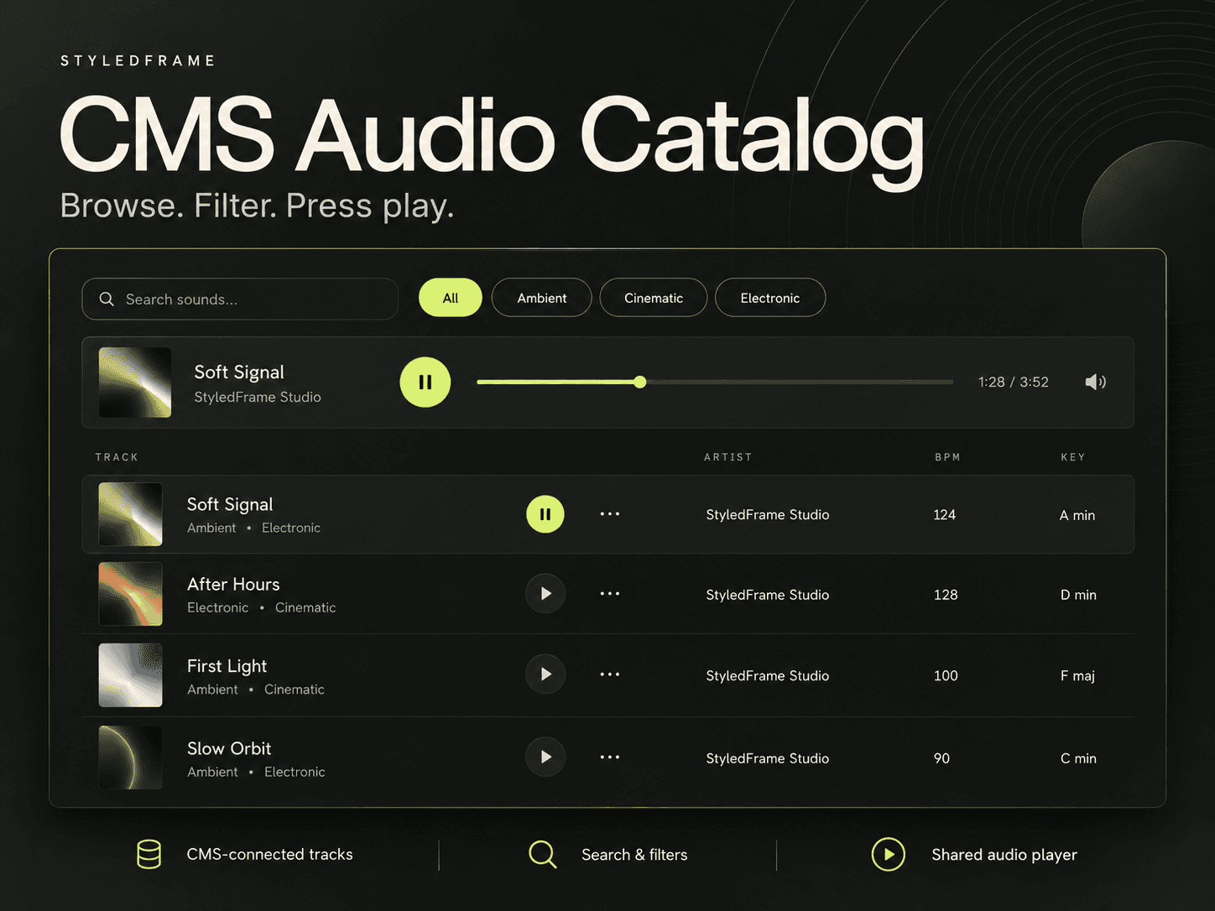
Task: Pause the Soft Signal track row
Action: (545, 514)
